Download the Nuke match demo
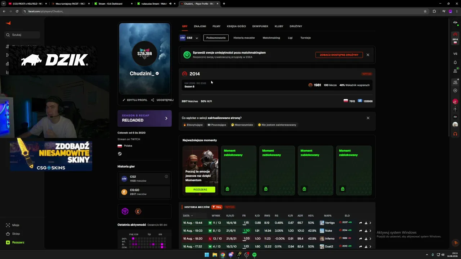Screen dimensions: 461x259 (x=366, y=231)
